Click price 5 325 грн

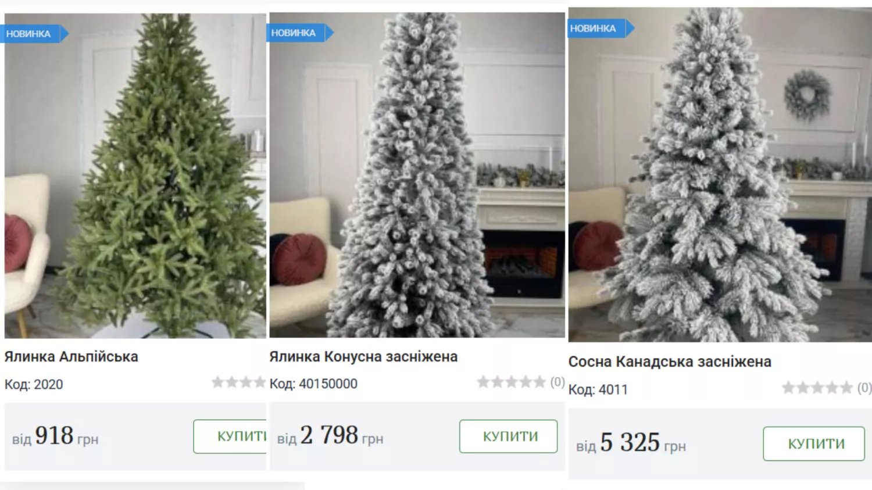click(x=631, y=443)
